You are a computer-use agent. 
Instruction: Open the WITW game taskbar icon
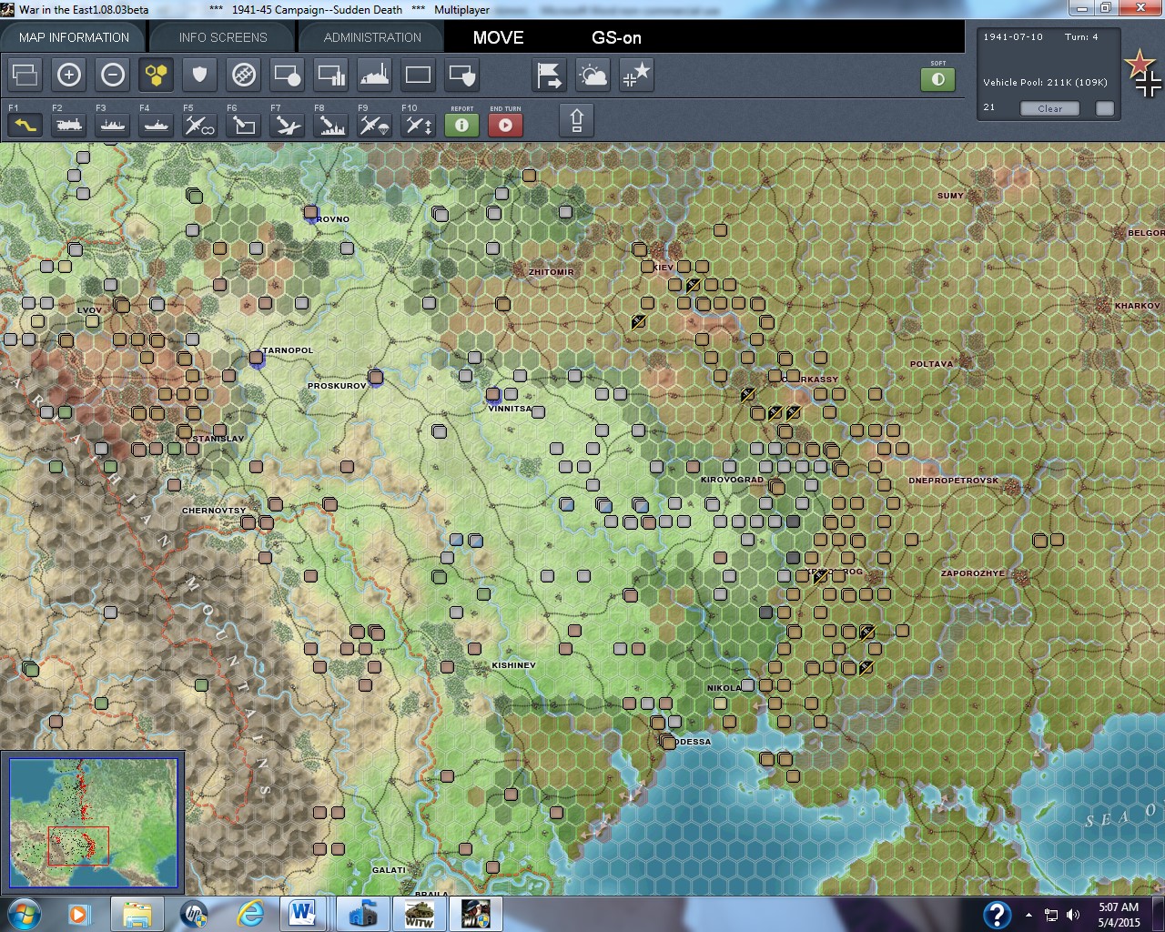[419, 914]
